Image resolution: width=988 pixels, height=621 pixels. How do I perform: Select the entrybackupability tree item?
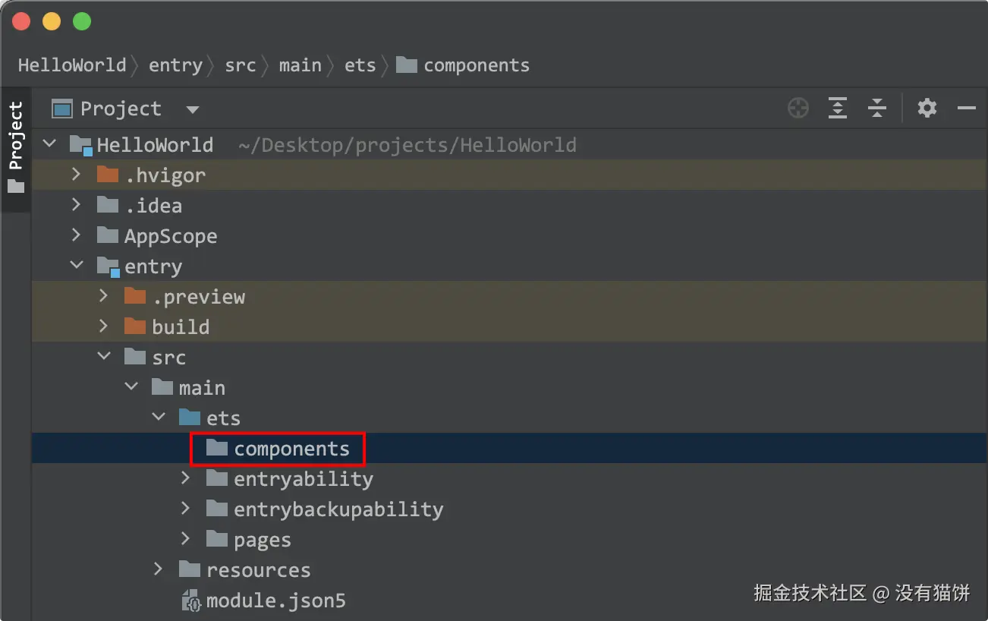(338, 509)
